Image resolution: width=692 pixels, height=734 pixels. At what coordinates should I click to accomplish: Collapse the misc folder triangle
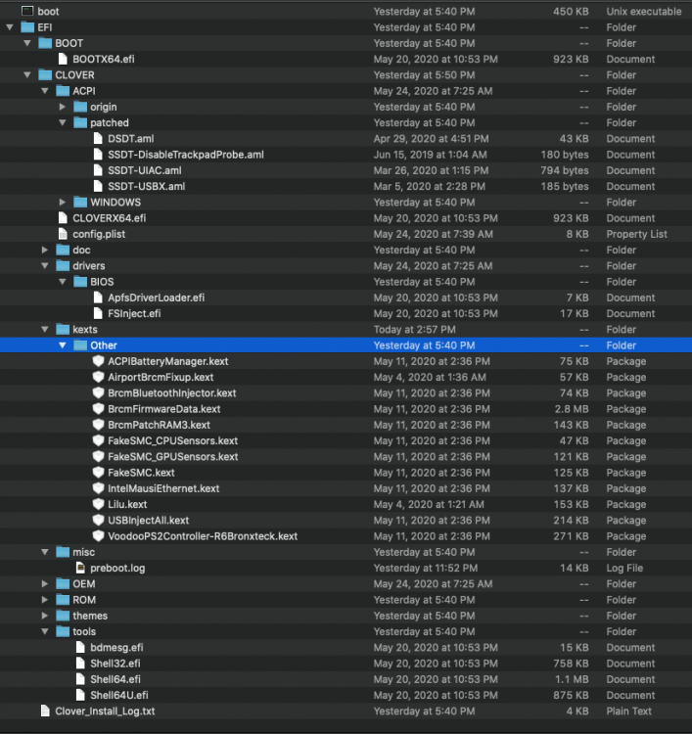pyautogui.click(x=45, y=552)
